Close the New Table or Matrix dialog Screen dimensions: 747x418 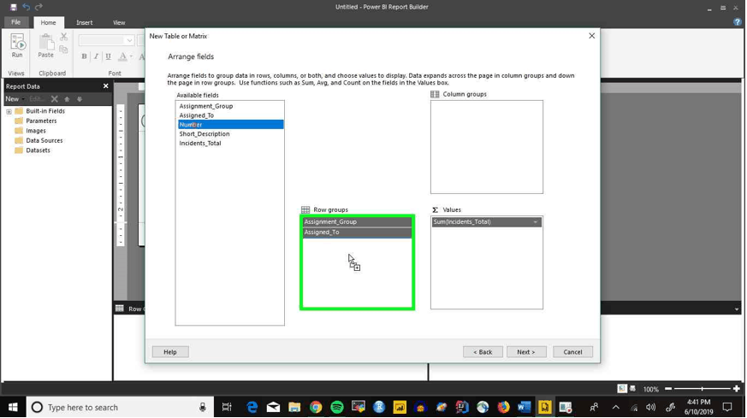591,36
